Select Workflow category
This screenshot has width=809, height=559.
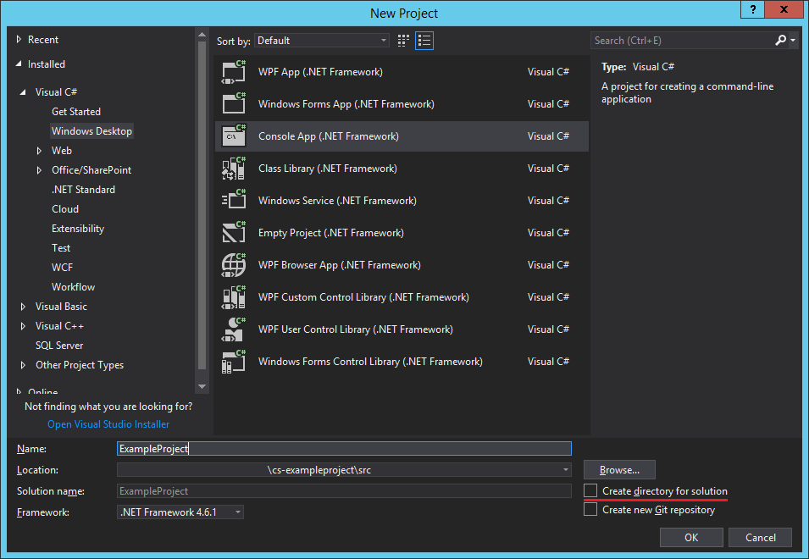(73, 287)
